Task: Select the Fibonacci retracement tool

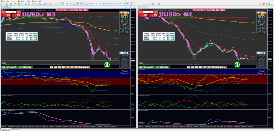Action: [x=152, y=4]
